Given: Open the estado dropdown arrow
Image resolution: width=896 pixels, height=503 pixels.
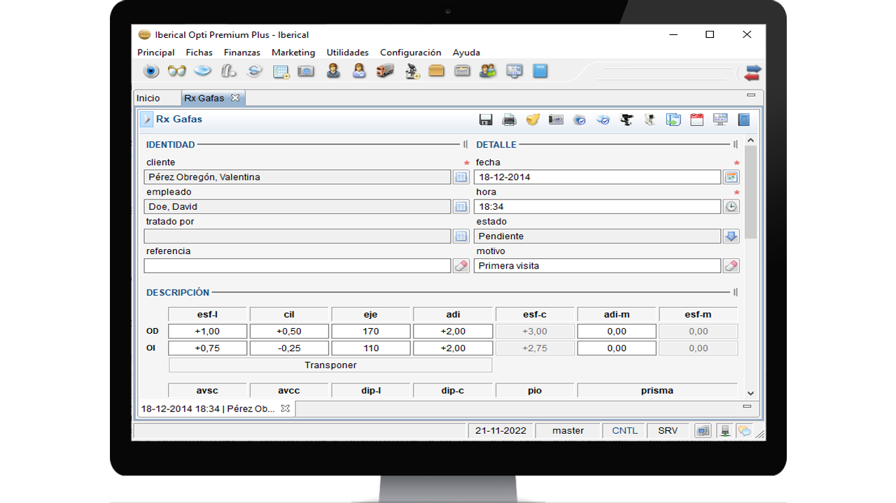Looking at the screenshot, I should pos(731,236).
